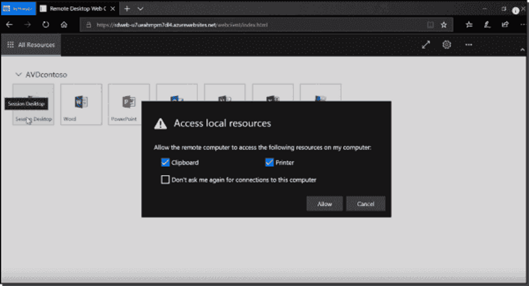This screenshot has width=529, height=286.
Task: Open the browser tab list chevron
Action: click(x=141, y=9)
